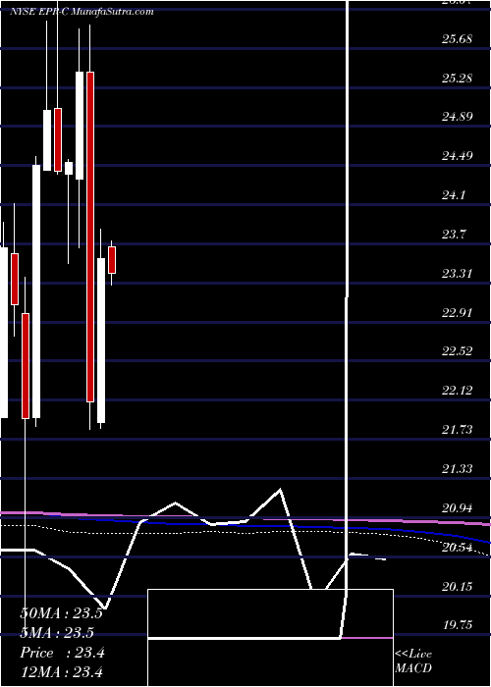Select the 24.1 price axis label

454,194
